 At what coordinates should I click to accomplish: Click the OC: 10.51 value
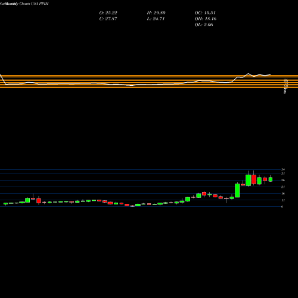point(205,13)
